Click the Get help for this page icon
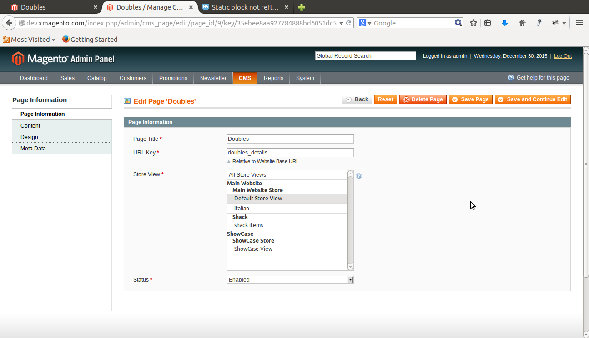Viewport: 589px width, 338px height. point(511,78)
